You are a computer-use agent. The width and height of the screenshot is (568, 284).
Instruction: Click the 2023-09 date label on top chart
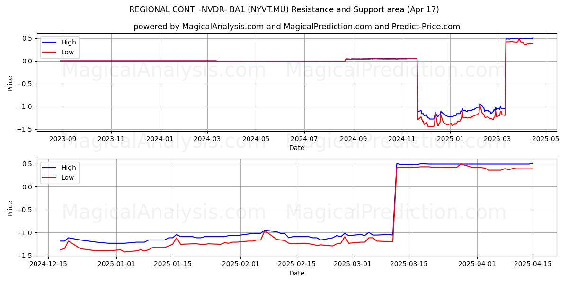tap(63, 139)
